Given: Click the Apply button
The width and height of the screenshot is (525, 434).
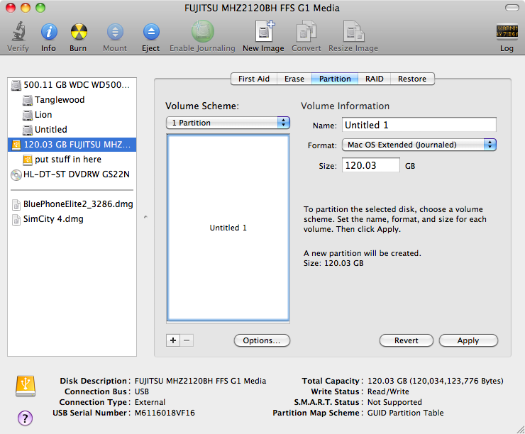Looking at the screenshot, I should (x=468, y=340).
